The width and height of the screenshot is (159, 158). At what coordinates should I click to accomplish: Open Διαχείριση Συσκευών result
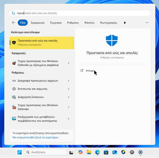click(42, 97)
